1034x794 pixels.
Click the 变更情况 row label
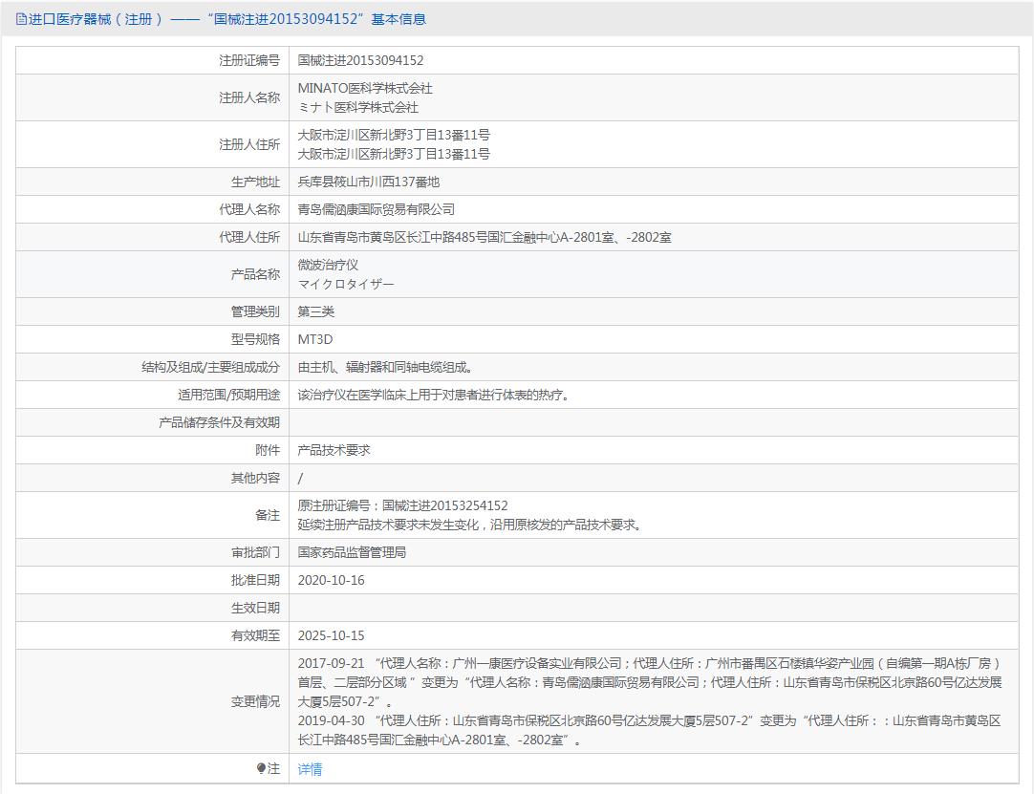[255, 701]
